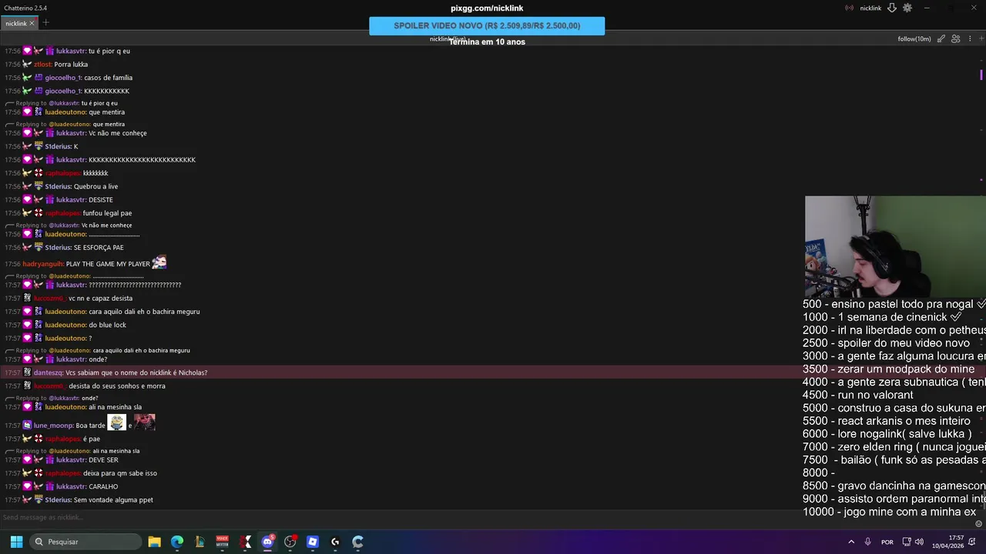The height and width of the screenshot is (554, 986).
Task: Click the microphone tray icon
Action: pyautogui.click(x=868, y=542)
